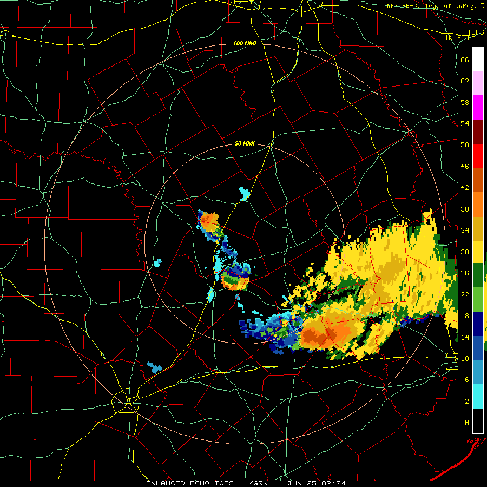Click the legend value '14'

(x=465, y=337)
